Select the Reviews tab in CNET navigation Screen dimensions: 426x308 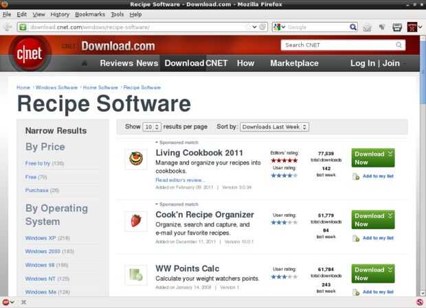click(117, 63)
